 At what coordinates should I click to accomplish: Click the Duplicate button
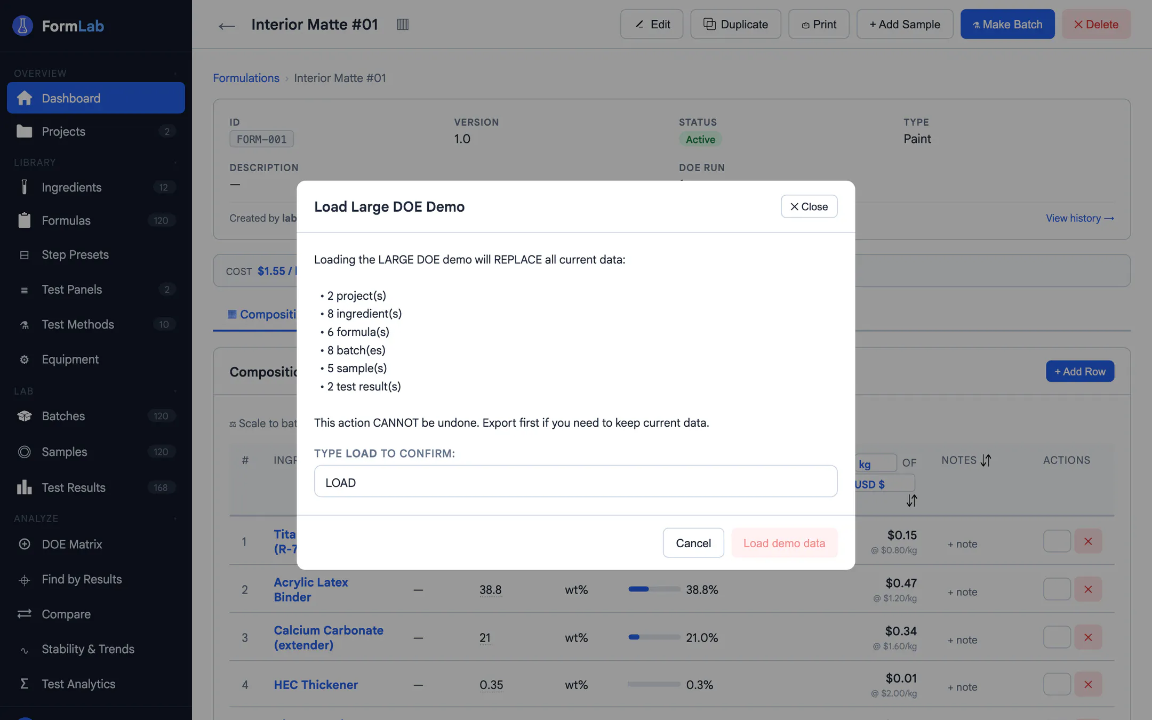735,24
